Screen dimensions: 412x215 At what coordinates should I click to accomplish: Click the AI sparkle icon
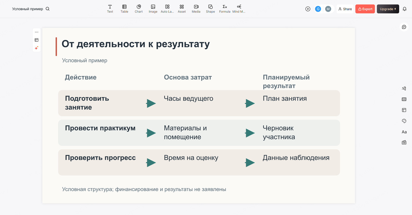(37, 48)
